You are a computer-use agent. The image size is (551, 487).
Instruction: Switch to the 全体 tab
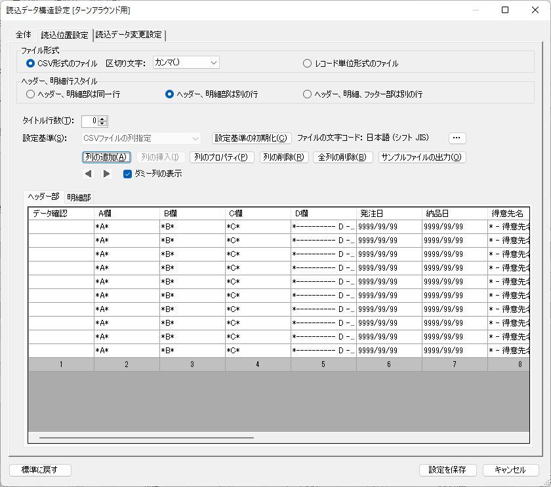pos(24,34)
